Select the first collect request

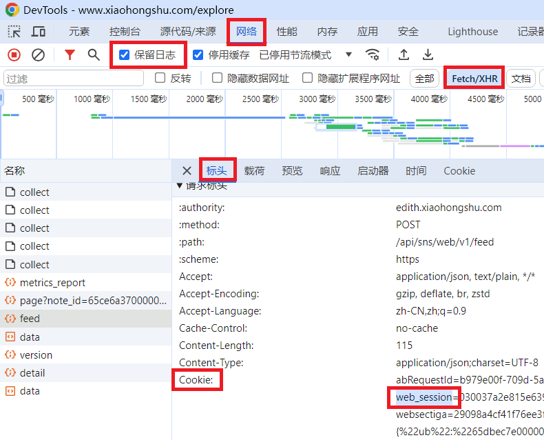coord(85,192)
